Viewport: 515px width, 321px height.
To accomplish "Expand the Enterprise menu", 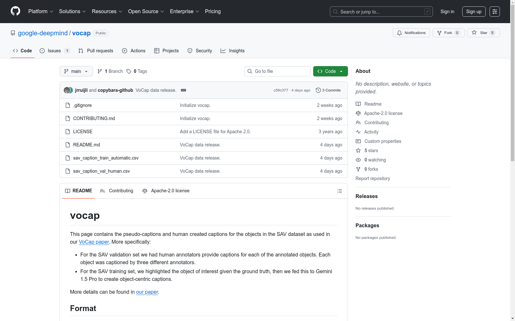I will [x=184, y=12].
